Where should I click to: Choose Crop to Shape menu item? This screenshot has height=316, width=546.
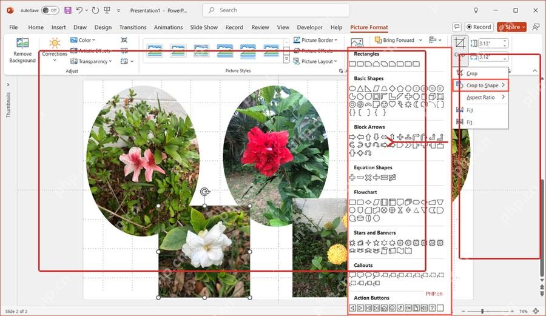480,86
